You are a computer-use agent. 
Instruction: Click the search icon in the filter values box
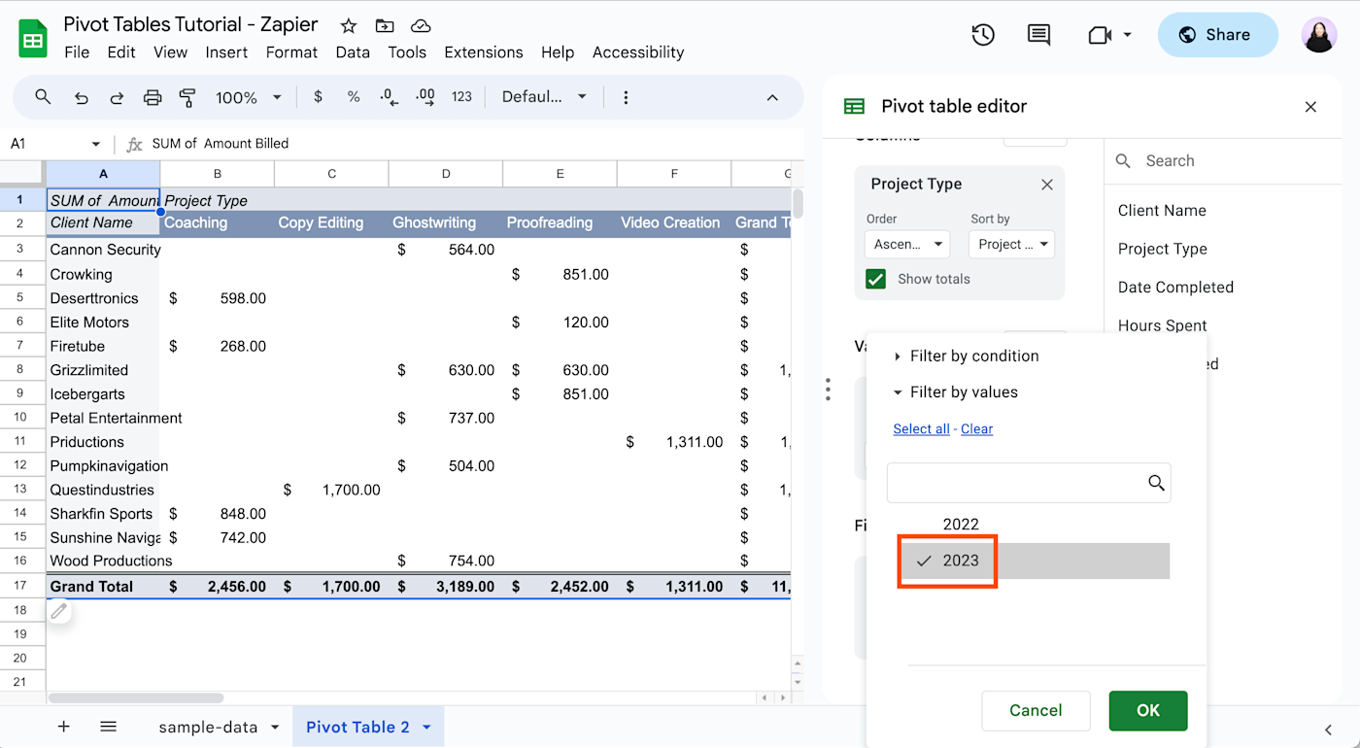pos(1156,483)
